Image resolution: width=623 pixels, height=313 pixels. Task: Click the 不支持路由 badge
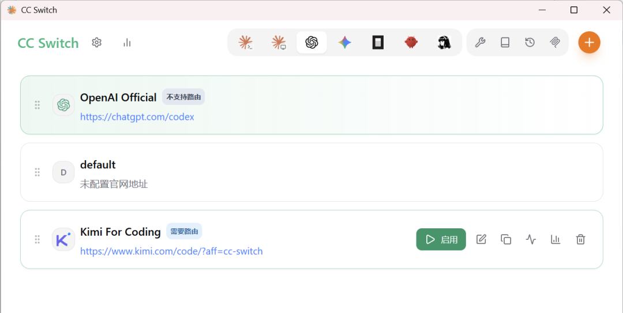(183, 97)
